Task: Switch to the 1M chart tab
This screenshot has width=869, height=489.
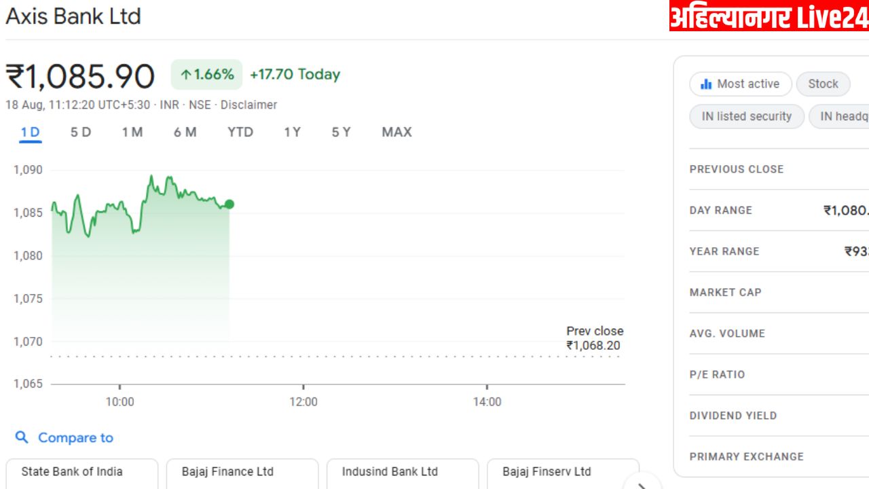Action: 132,132
